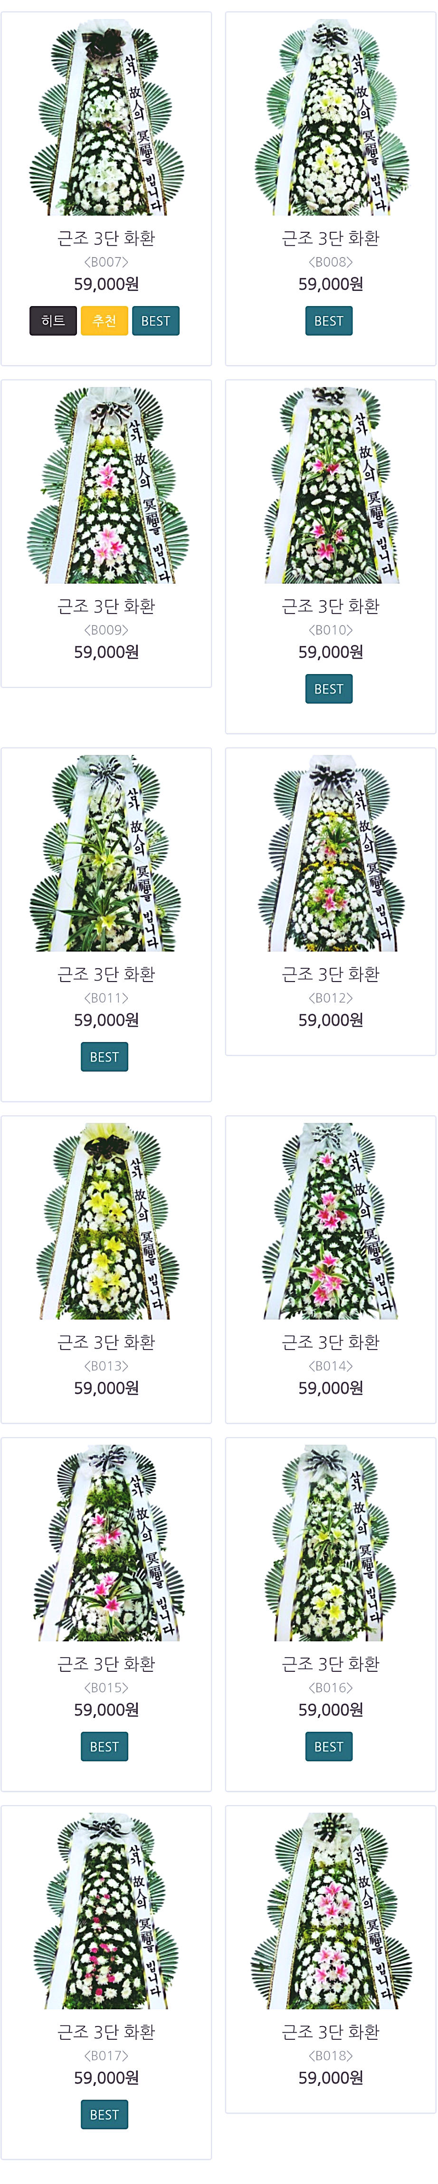Image resolution: width=438 pixels, height=2184 pixels.
Task: Select the B011 wreath photo
Action: point(105,854)
